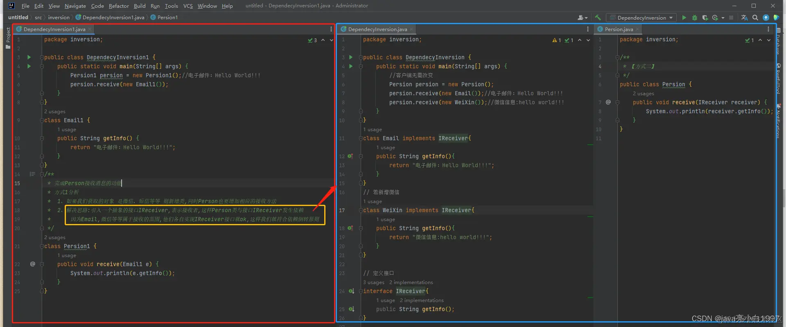Viewport: 786px width, 327px height.
Task: Click the implements gutter icon on WeiXin getInfo
Action: click(x=350, y=228)
